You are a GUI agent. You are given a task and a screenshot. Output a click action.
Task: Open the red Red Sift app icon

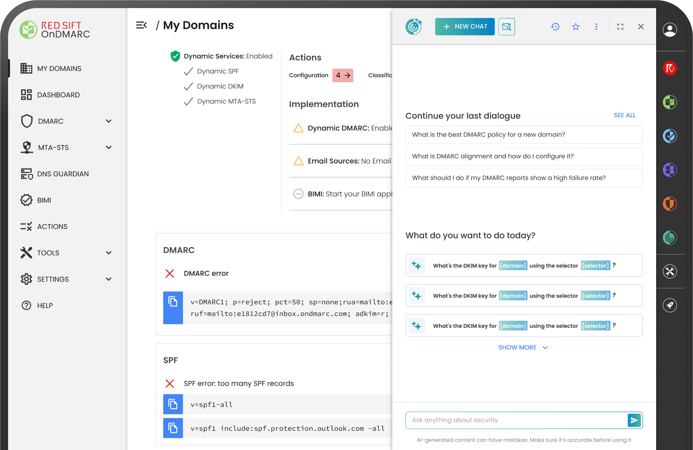(670, 68)
